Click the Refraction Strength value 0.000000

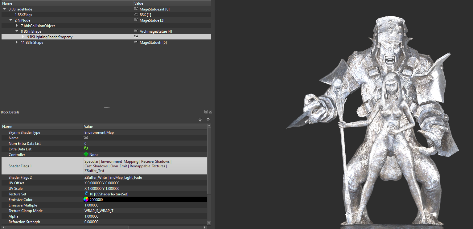91,222
